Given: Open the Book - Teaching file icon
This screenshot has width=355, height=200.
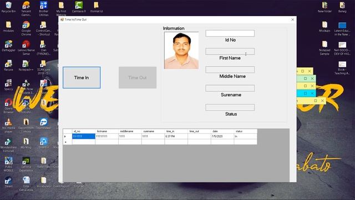Looking at the screenshot, I should 342,68.
